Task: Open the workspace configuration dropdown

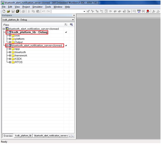Action: 73,20
